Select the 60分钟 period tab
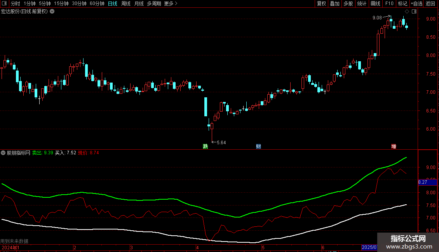The image size is (439, 252). (97, 3)
